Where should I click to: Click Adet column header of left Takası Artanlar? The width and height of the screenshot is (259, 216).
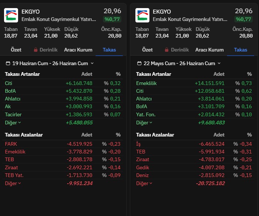pyautogui.click(x=87, y=74)
